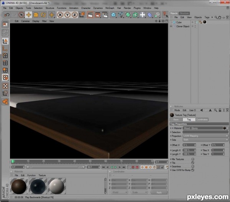Open the Side dropdown set to Both
230x202 pixels.
205,140
